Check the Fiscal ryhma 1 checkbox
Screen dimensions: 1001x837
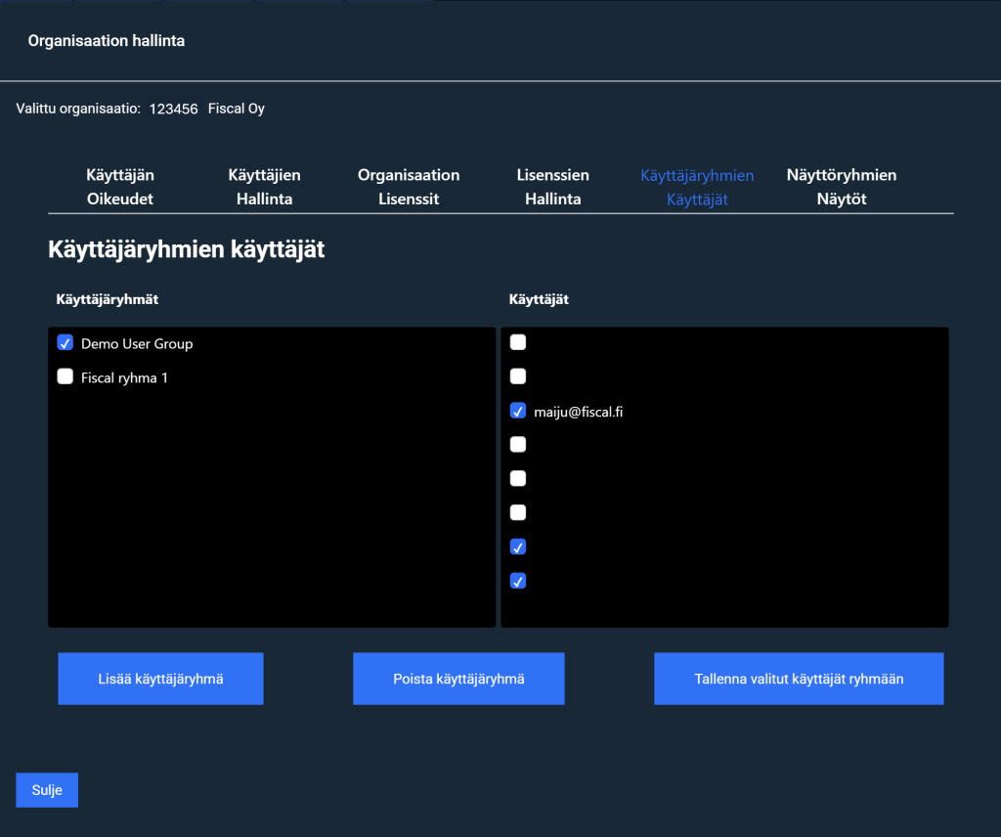pyautogui.click(x=65, y=376)
